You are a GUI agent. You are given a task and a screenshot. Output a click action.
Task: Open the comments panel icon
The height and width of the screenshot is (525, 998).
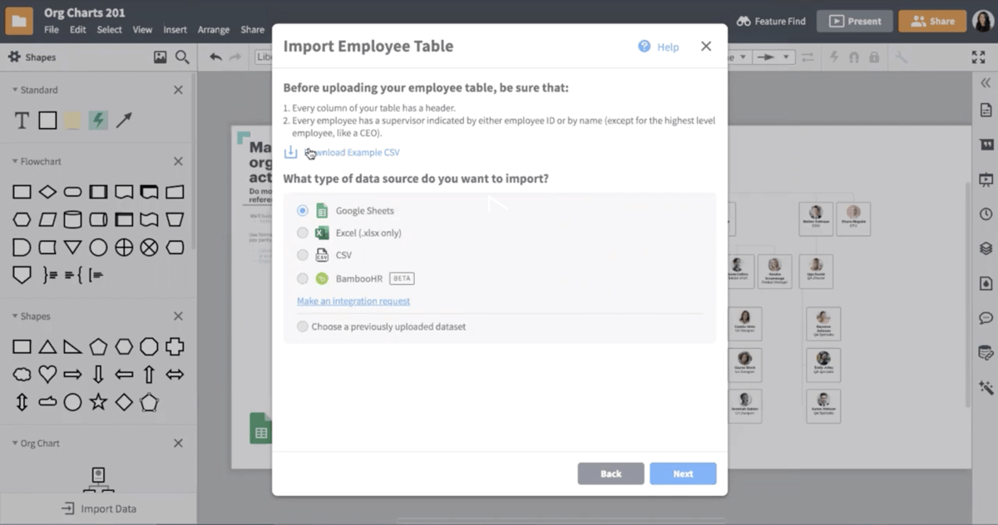[x=985, y=317]
